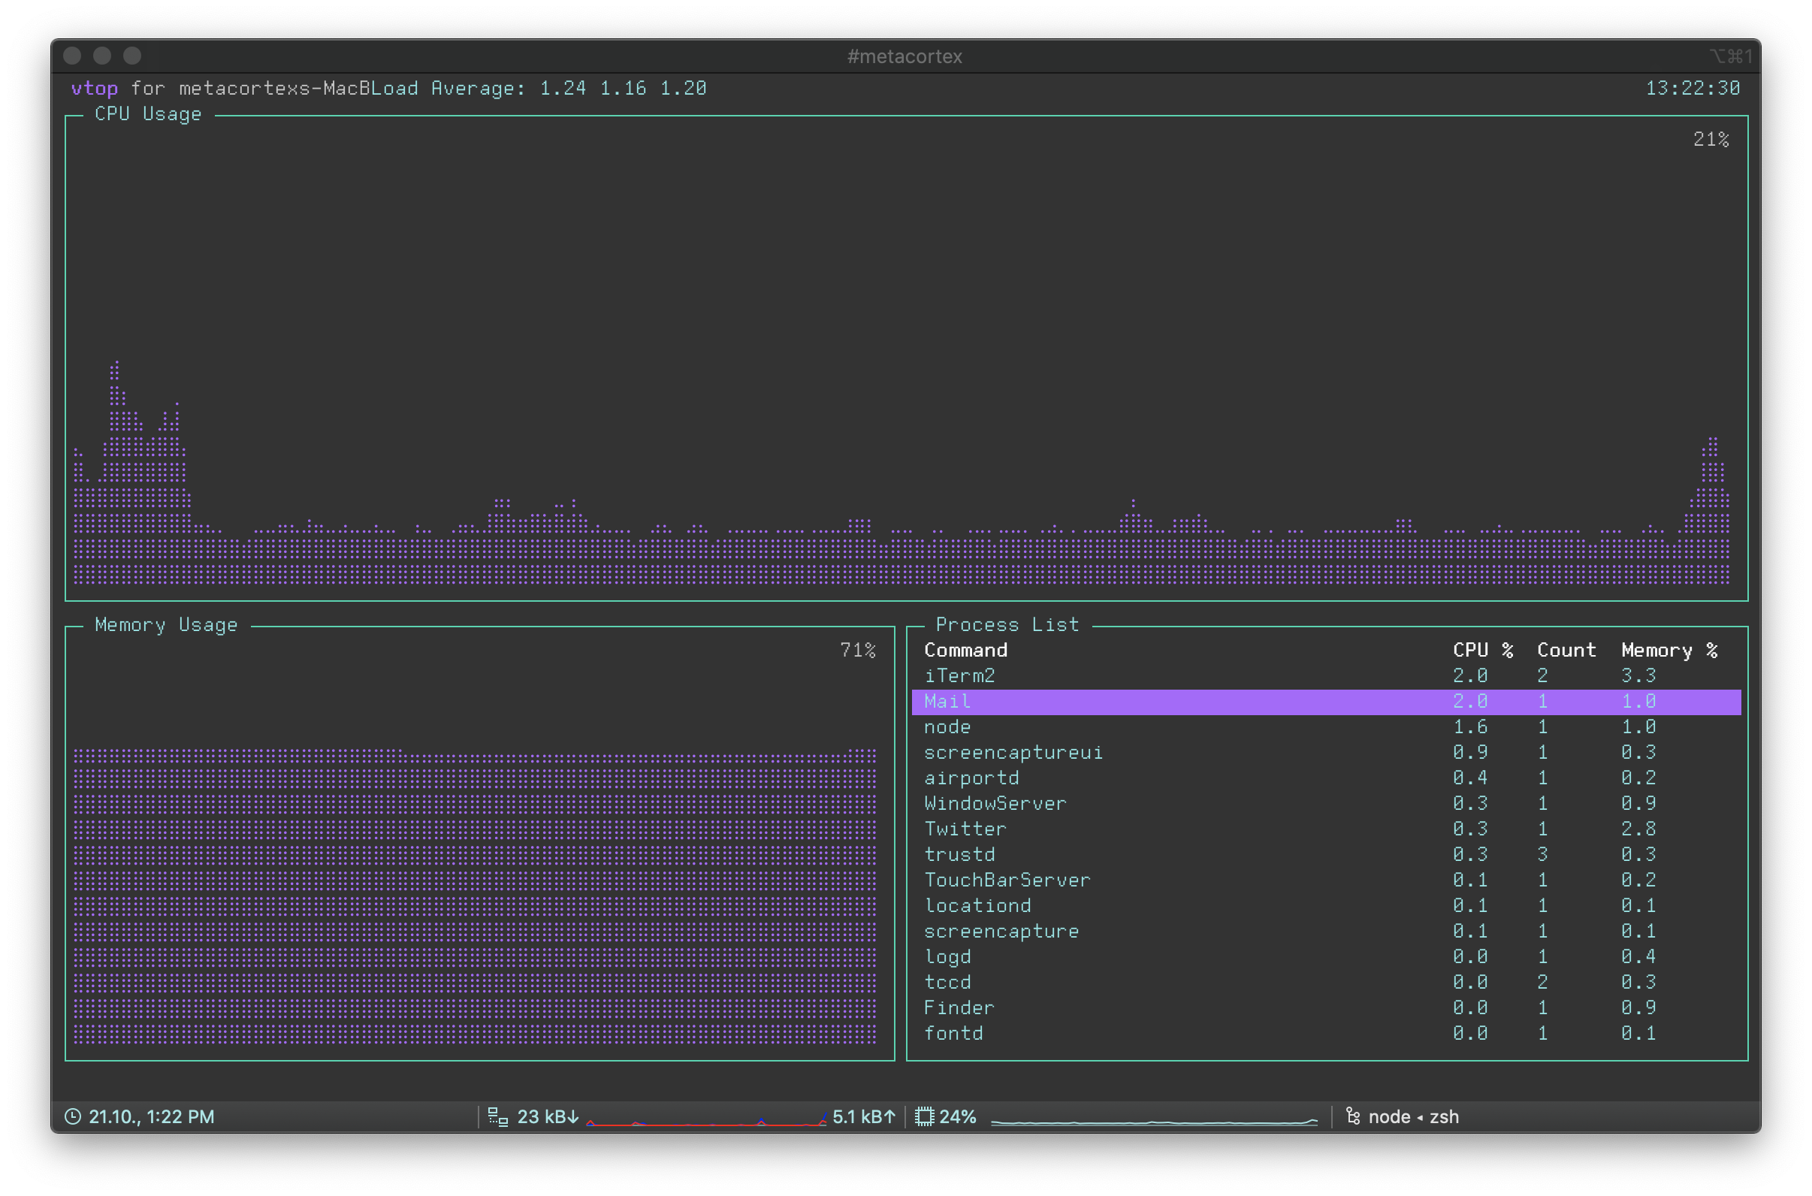The height and width of the screenshot is (1196, 1812).
Task: Sort by the CPU % column header
Action: (x=1482, y=650)
